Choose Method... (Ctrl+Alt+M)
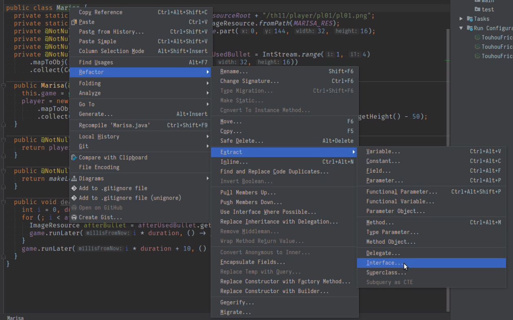Image resolution: width=513 pixels, height=320 pixels. pos(431,222)
